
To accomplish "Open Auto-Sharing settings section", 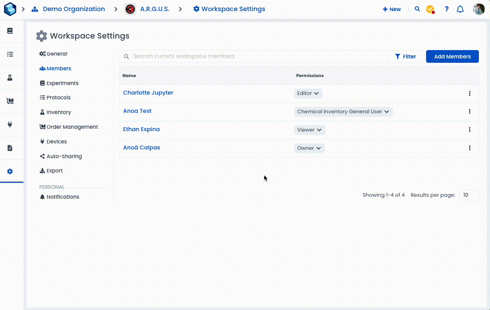I will pyautogui.click(x=64, y=157).
